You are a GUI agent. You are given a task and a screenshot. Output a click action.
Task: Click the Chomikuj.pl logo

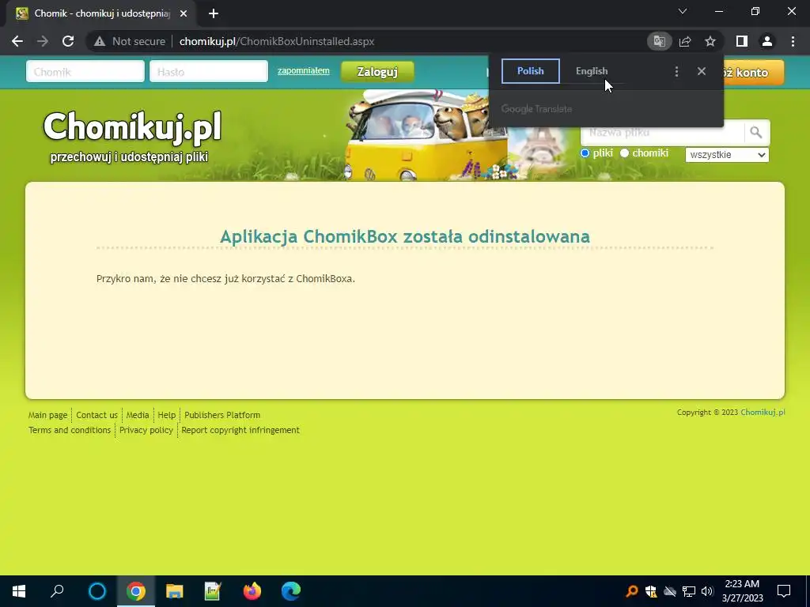[133, 127]
